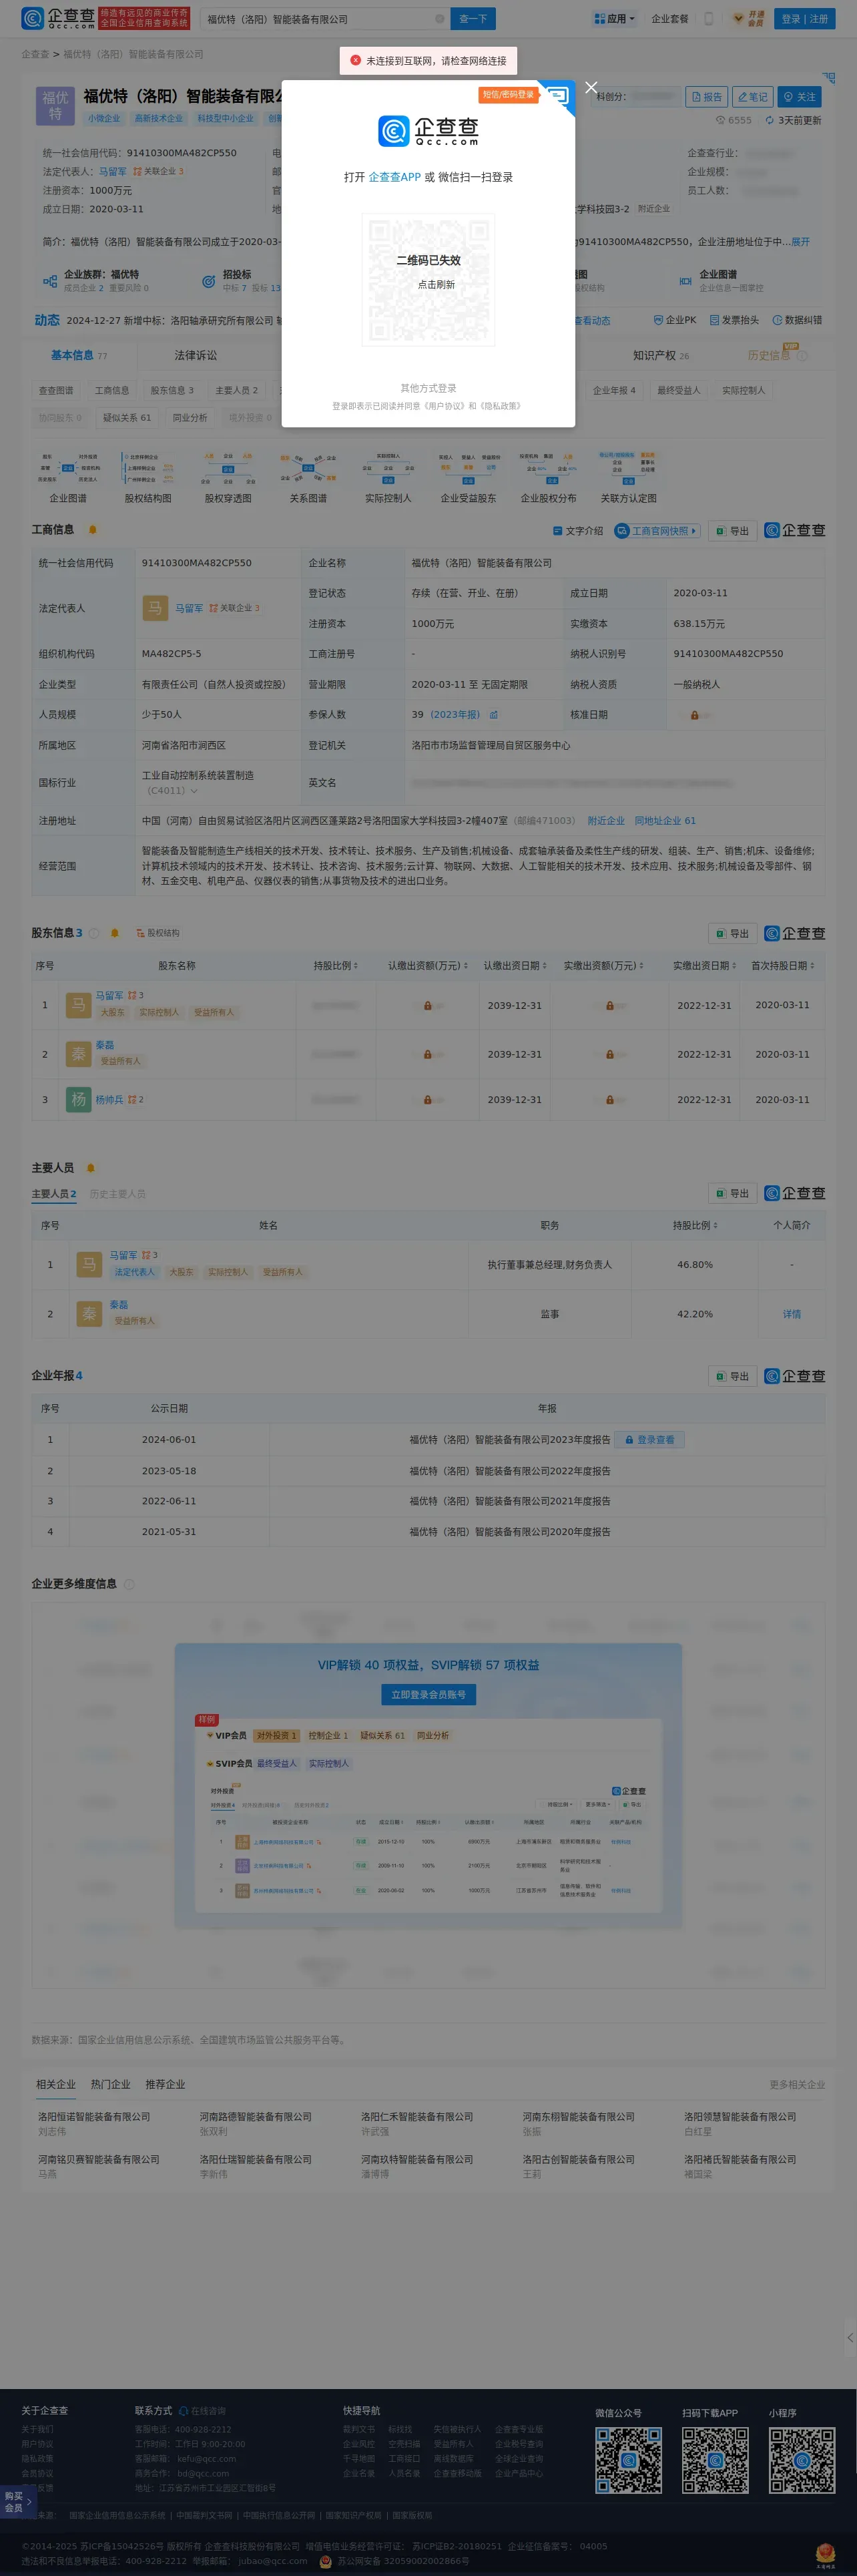Switch to the 知识产权 tab

(x=661, y=355)
